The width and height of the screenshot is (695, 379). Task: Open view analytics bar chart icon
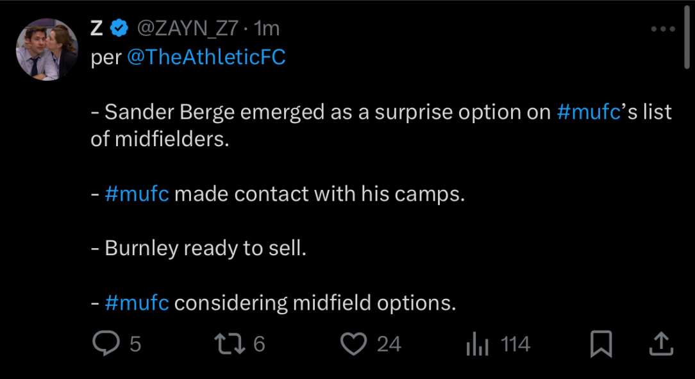[478, 344]
